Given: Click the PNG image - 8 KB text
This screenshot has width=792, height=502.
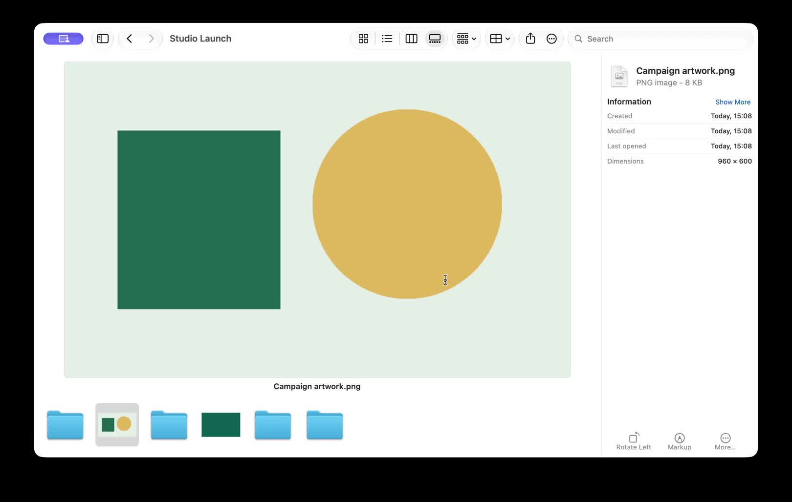Looking at the screenshot, I should tap(669, 83).
